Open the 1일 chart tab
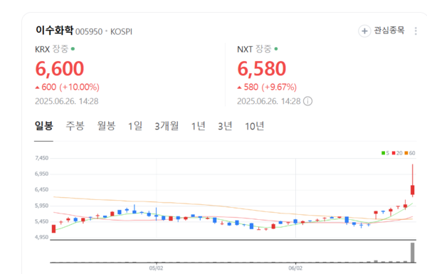The height and width of the screenshot is (274, 427). 135,126
